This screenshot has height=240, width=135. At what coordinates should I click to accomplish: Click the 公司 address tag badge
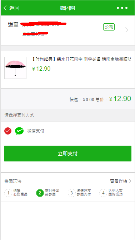pos(109,27)
